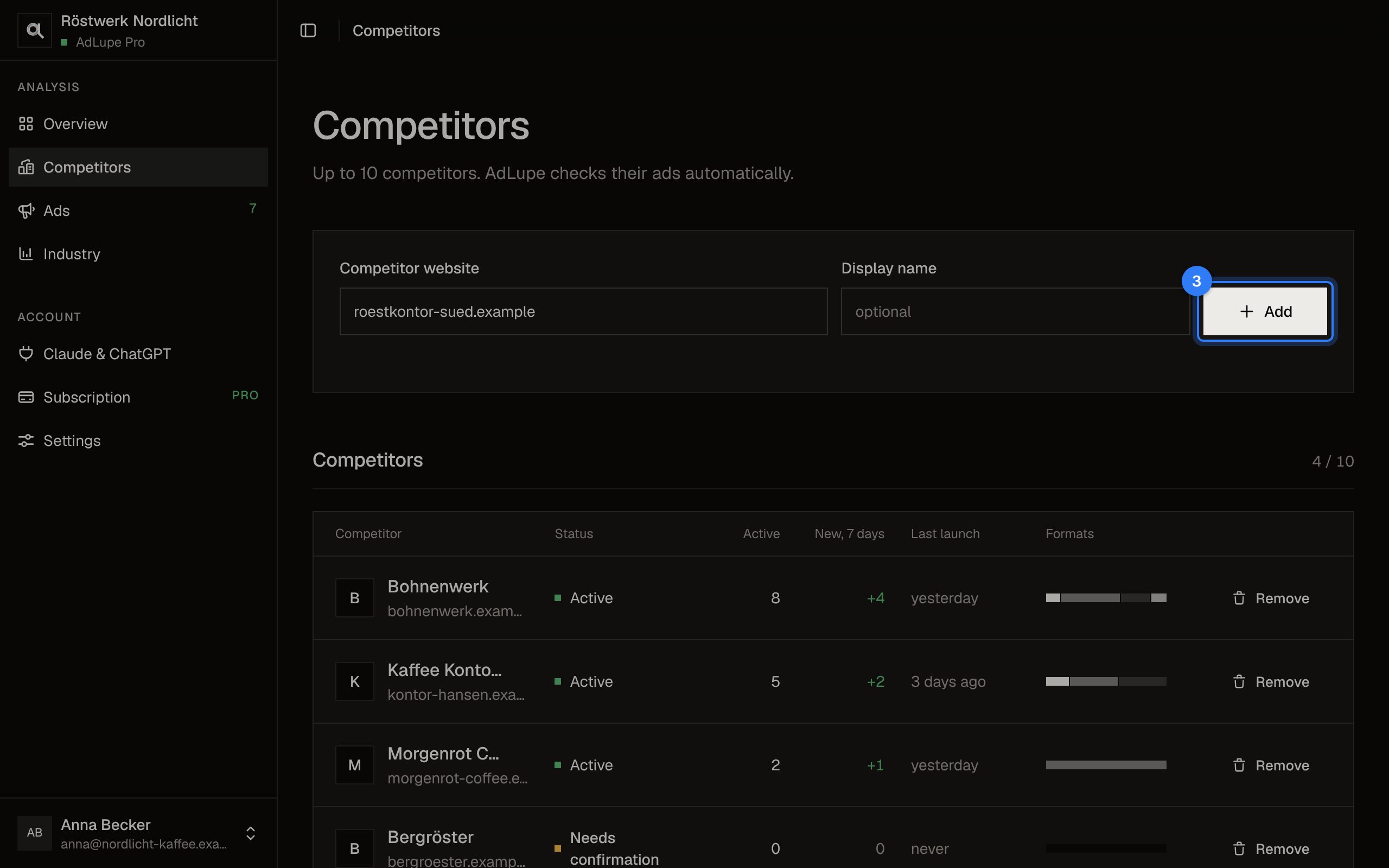Click the "New, 7 days" column header
Screen dimensions: 1389x868
[850, 533]
